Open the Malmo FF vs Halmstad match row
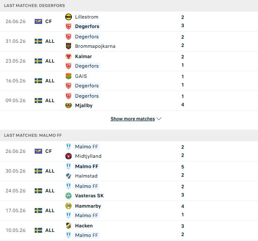258x241 pixels. 129,171
